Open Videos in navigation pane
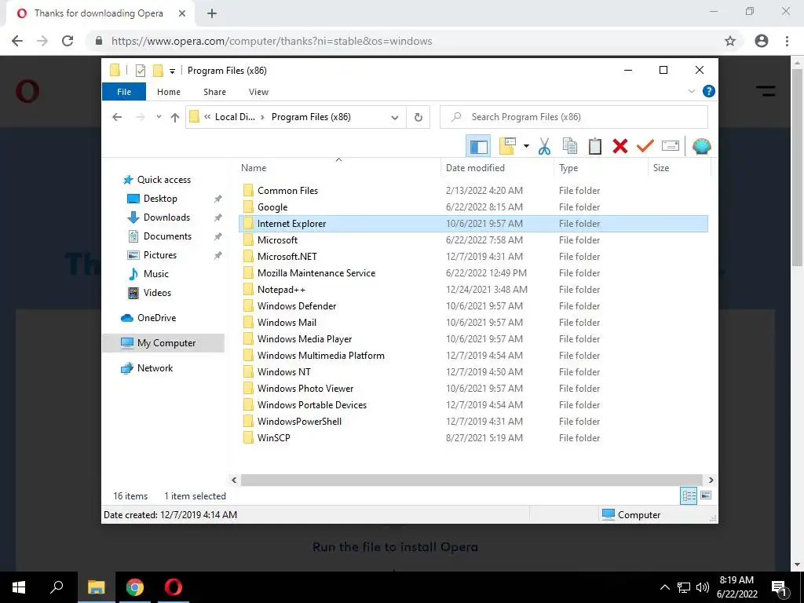804x603 pixels. (157, 293)
